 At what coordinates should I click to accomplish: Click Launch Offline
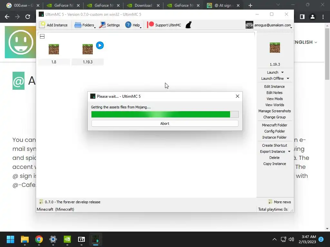point(272,78)
